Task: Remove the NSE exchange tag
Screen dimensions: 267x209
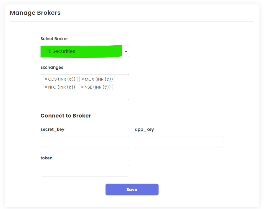Action: (82, 87)
